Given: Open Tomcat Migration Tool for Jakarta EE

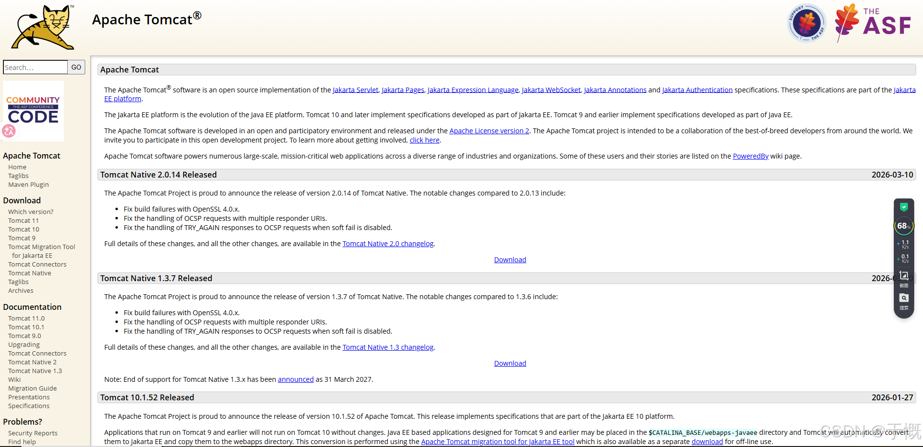Looking at the screenshot, I should (42, 251).
